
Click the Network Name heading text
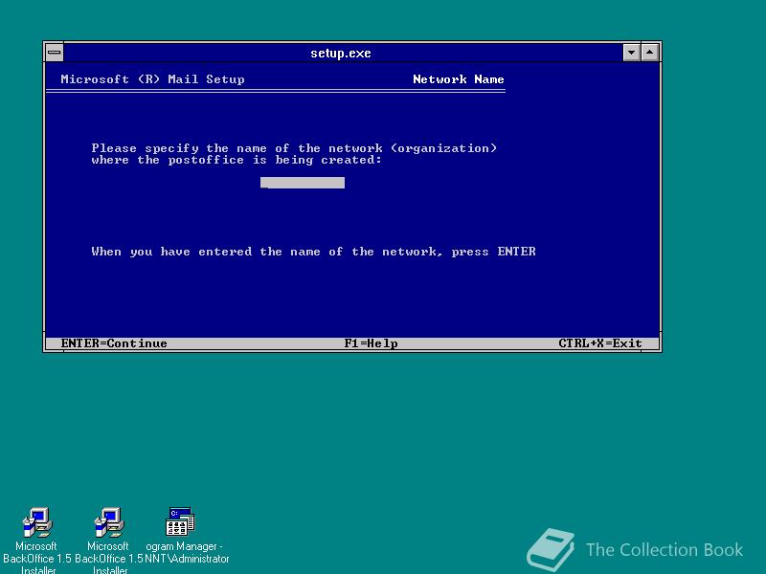pos(459,79)
